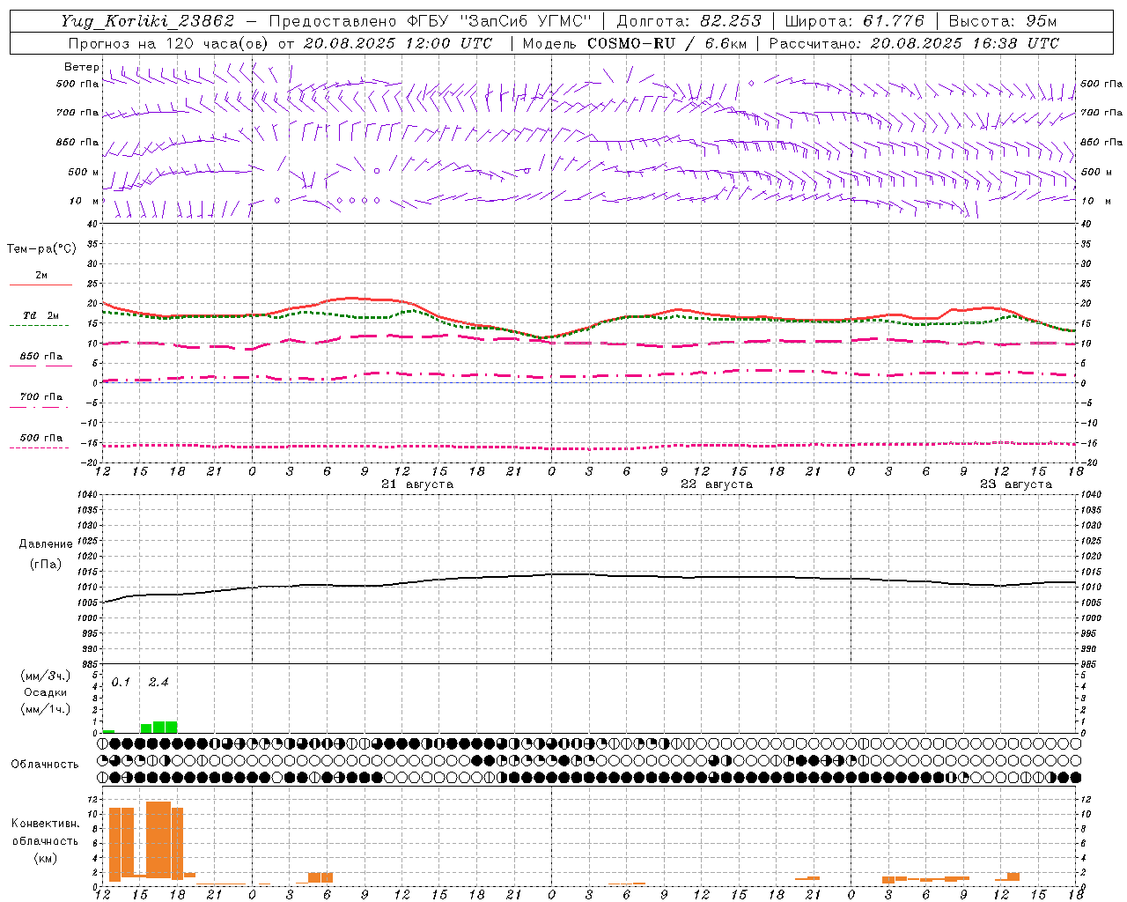This screenshot has height=902, width=1127.
Task: Click the Тем-ра(°C) axis label
Action: (41, 249)
